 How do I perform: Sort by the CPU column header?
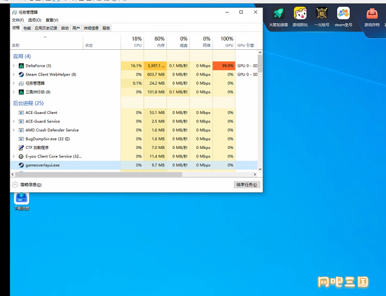click(133, 42)
